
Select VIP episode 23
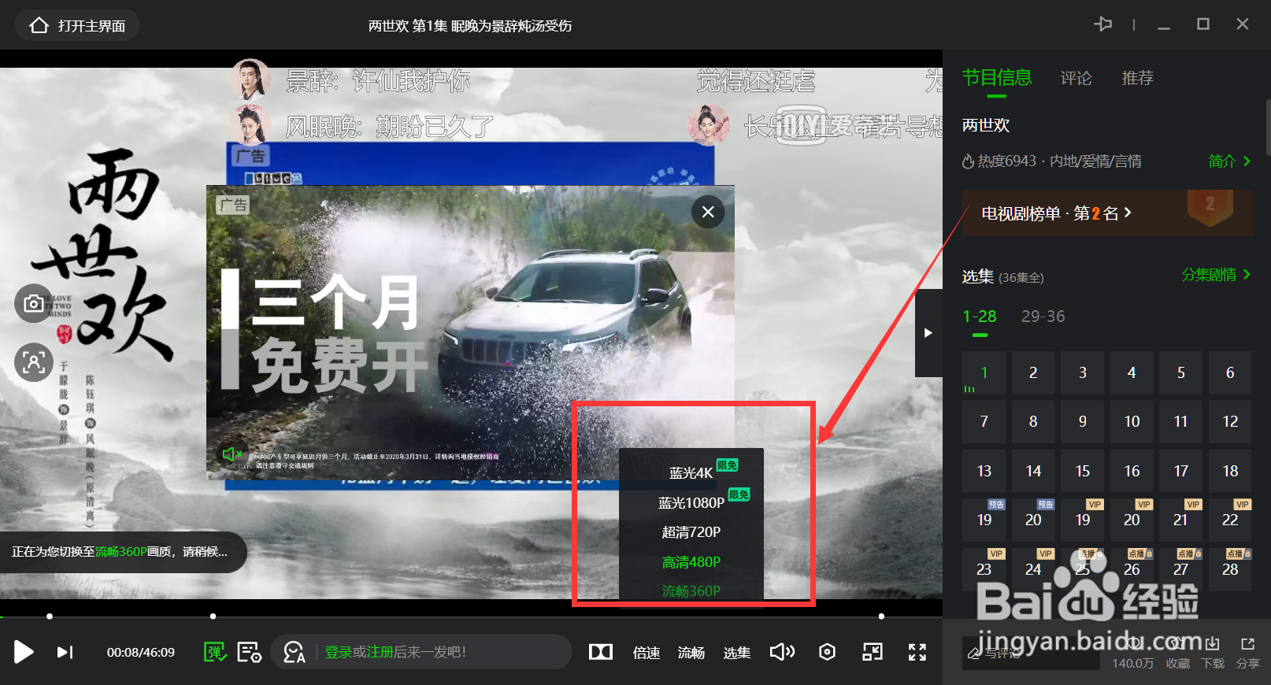tap(984, 569)
